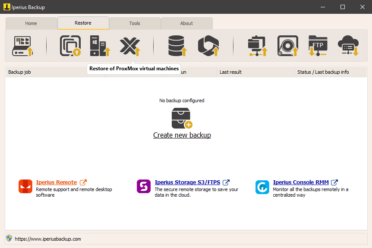Click the FTP download restore icon
The height and width of the screenshot is (248, 372).
point(318,46)
